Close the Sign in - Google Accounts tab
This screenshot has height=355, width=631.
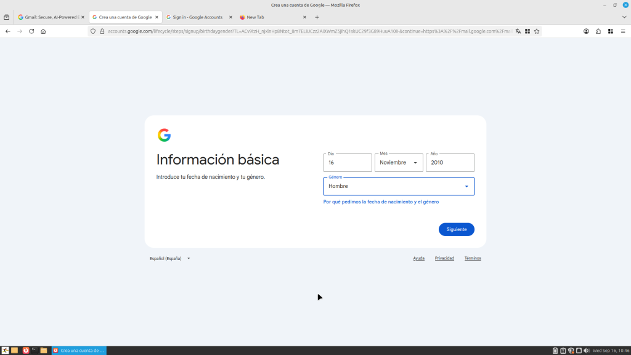pyautogui.click(x=230, y=17)
